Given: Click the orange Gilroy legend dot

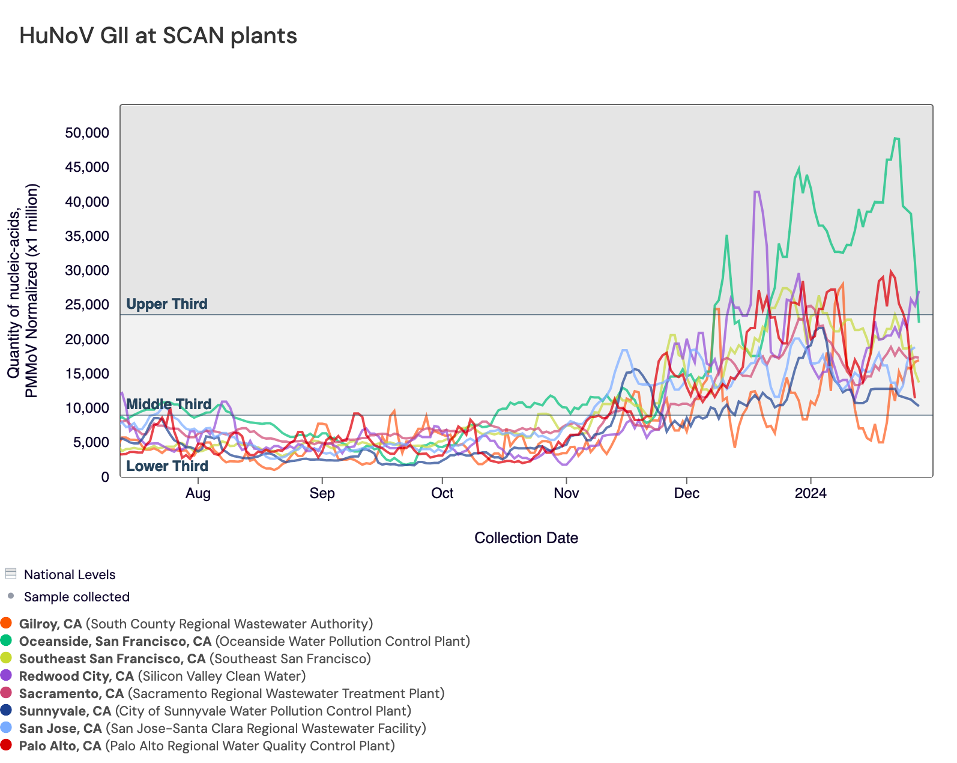Looking at the screenshot, I should [x=6, y=623].
